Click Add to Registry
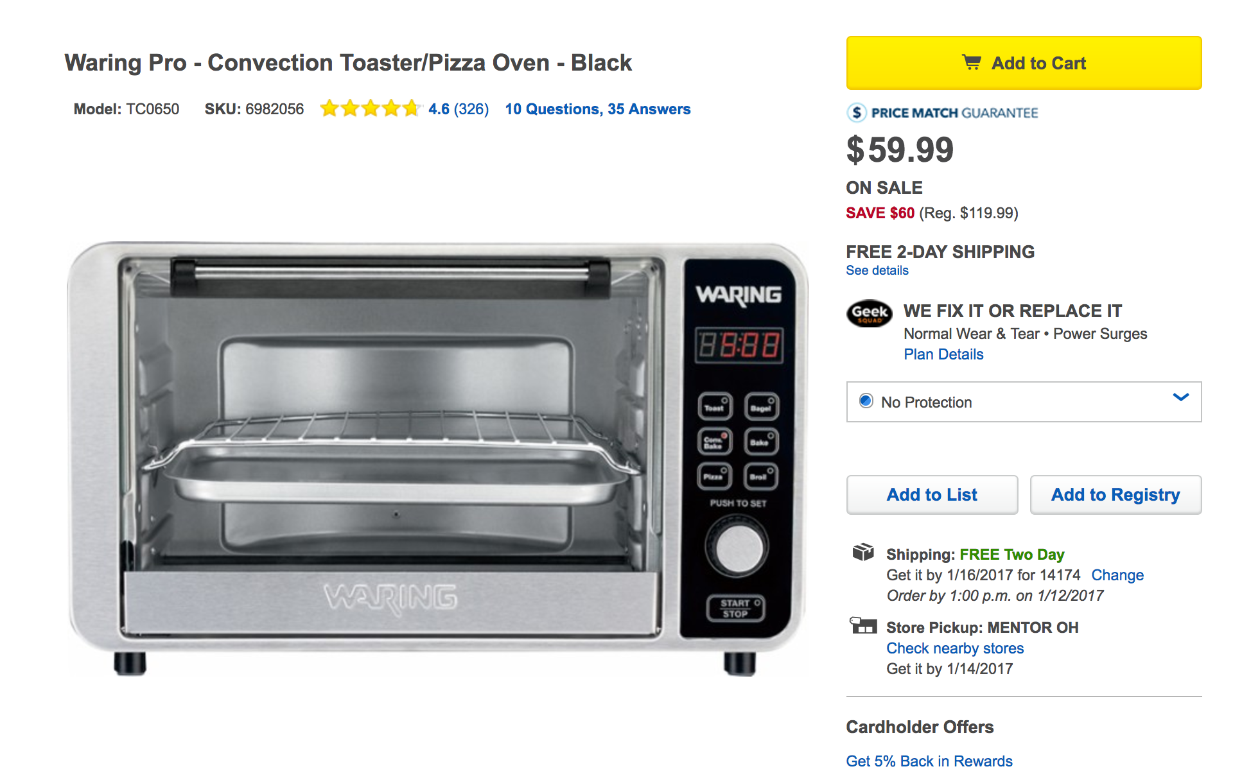 click(x=1115, y=494)
